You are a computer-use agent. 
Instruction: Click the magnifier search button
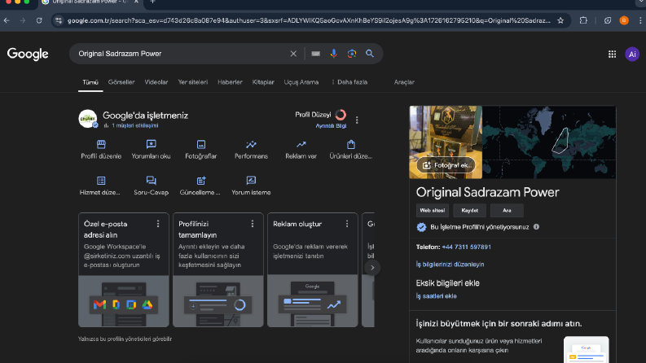pyautogui.click(x=370, y=54)
